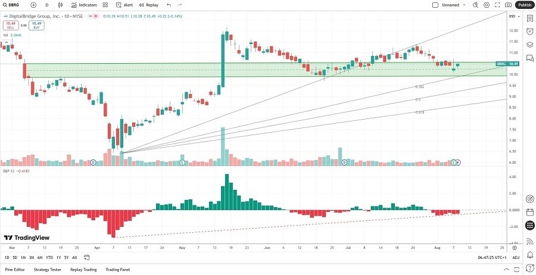Viewport: 536px width, 275px height.
Task: Open the go to date calendar icon
Action: click(86, 258)
